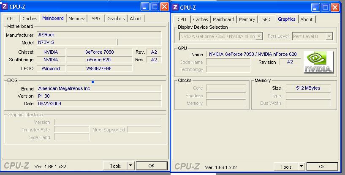The image size is (345, 175).
Task: Click the BIOS date 09/22/2009 field
Action: click(x=99, y=104)
